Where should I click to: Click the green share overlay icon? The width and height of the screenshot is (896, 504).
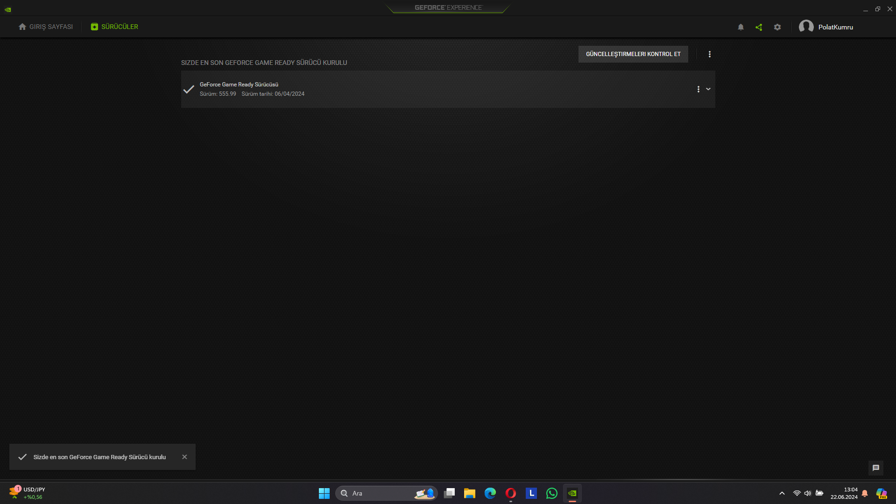(x=759, y=27)
